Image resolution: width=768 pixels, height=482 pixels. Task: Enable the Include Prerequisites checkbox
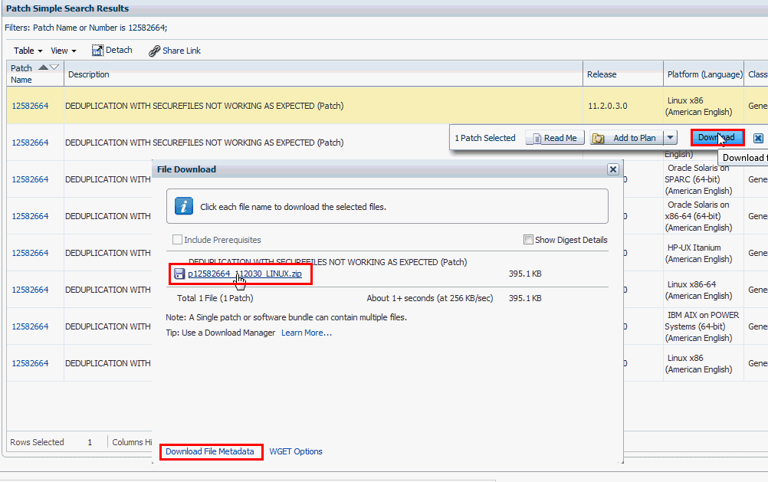point(176,239)
